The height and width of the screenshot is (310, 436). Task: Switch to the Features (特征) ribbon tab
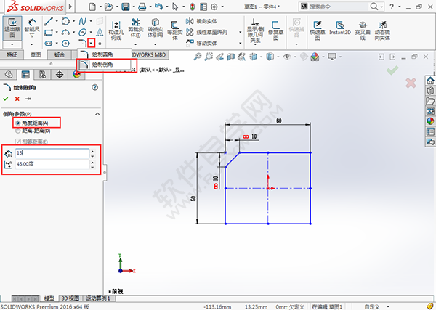click(12, 54)
